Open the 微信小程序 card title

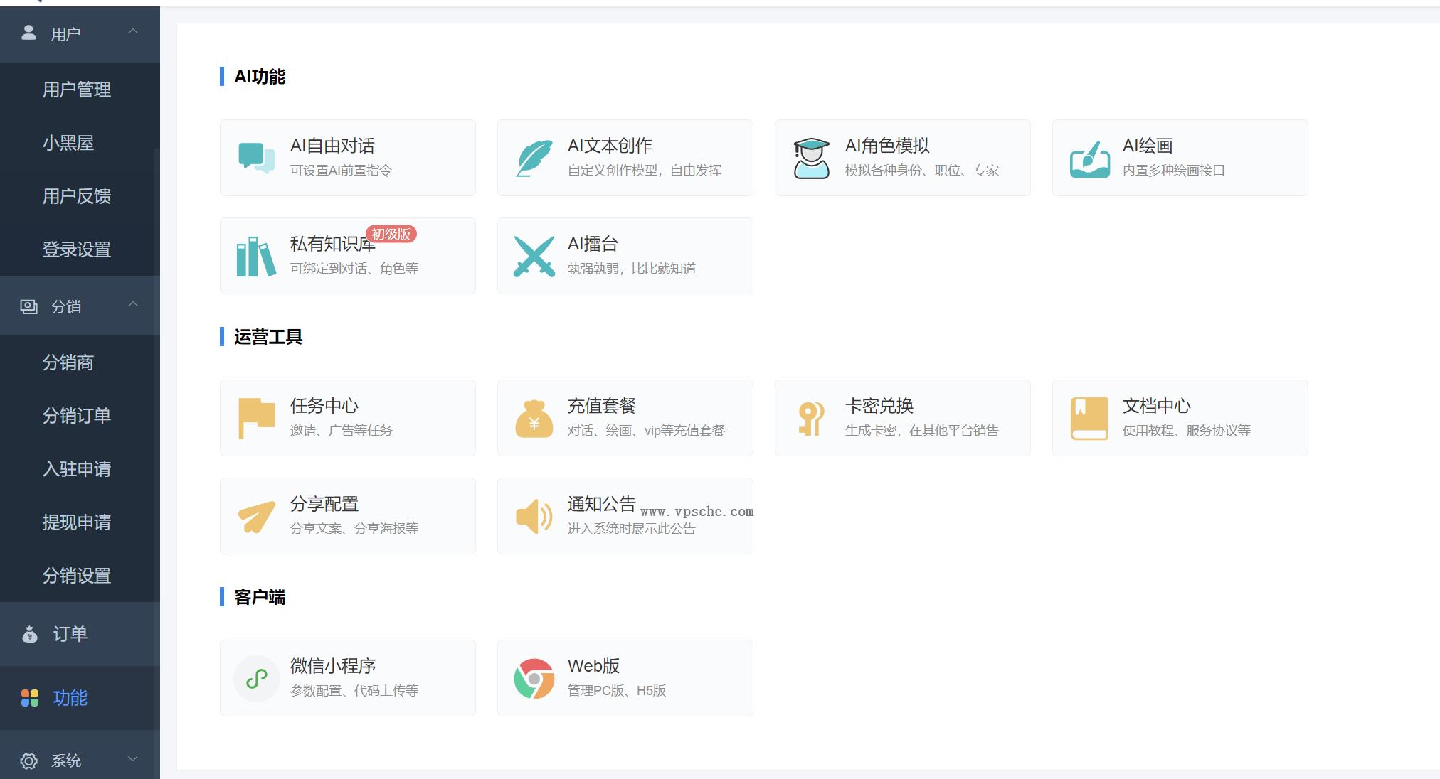tap(332, 666)
